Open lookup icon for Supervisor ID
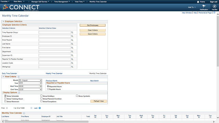This screenshot has height=123, width=219. 72,55
